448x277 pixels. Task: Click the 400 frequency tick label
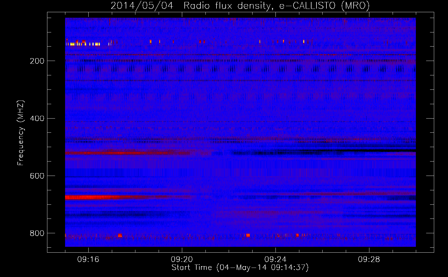coord(37,119)
